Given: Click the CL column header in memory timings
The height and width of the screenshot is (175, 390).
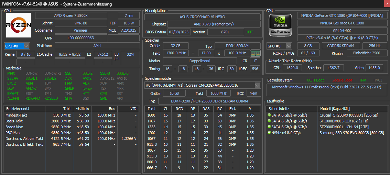Looking at the screenshot, I should click(166, 109).
